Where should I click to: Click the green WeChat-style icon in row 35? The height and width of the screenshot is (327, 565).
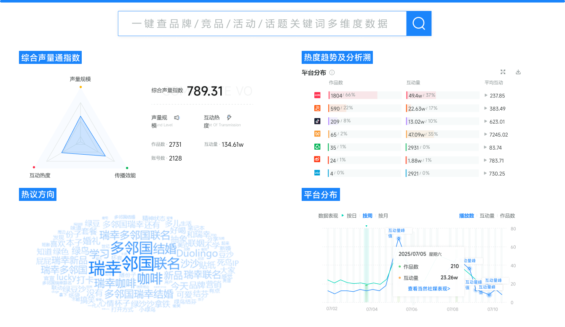click(317, 147)
